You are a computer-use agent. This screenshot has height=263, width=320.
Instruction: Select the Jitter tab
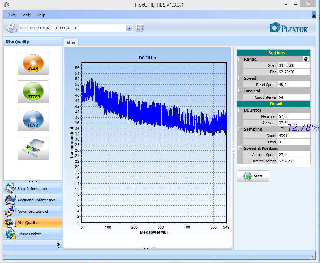(x=71, y=42)
